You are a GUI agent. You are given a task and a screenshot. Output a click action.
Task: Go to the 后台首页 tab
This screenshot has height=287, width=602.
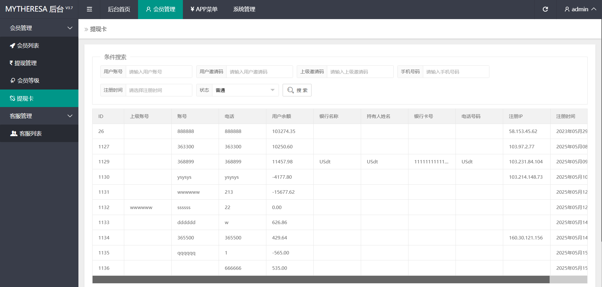[x=119, y=9]
